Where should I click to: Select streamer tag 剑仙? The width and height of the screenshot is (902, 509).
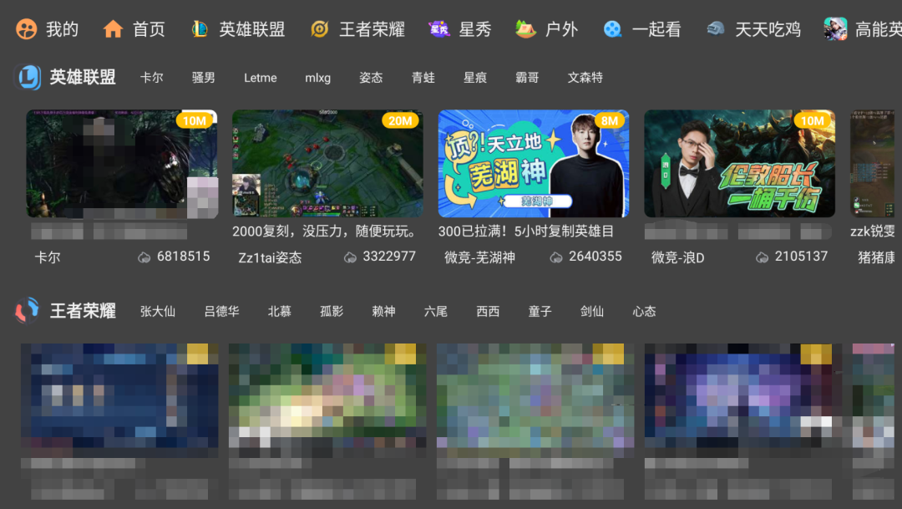(x=592, y=312)
